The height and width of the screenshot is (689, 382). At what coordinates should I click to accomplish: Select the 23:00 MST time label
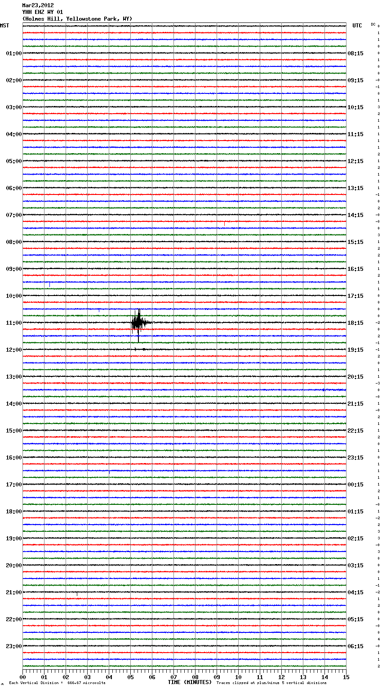pyautogui.click(x=14, y=646)
